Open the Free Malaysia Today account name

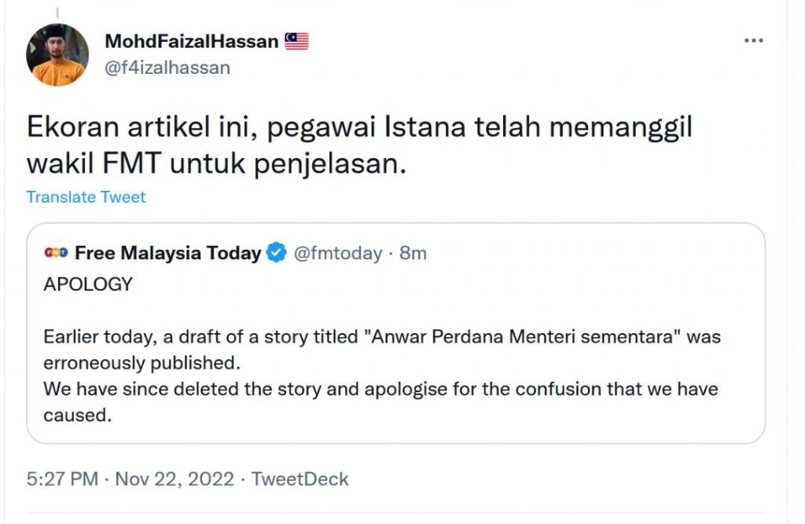[x=167, y=253]
